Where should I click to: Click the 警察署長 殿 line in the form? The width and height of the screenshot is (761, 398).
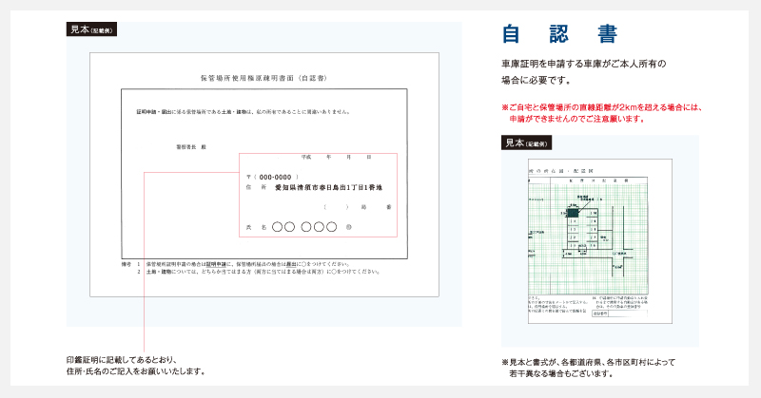tap(191, 147)
